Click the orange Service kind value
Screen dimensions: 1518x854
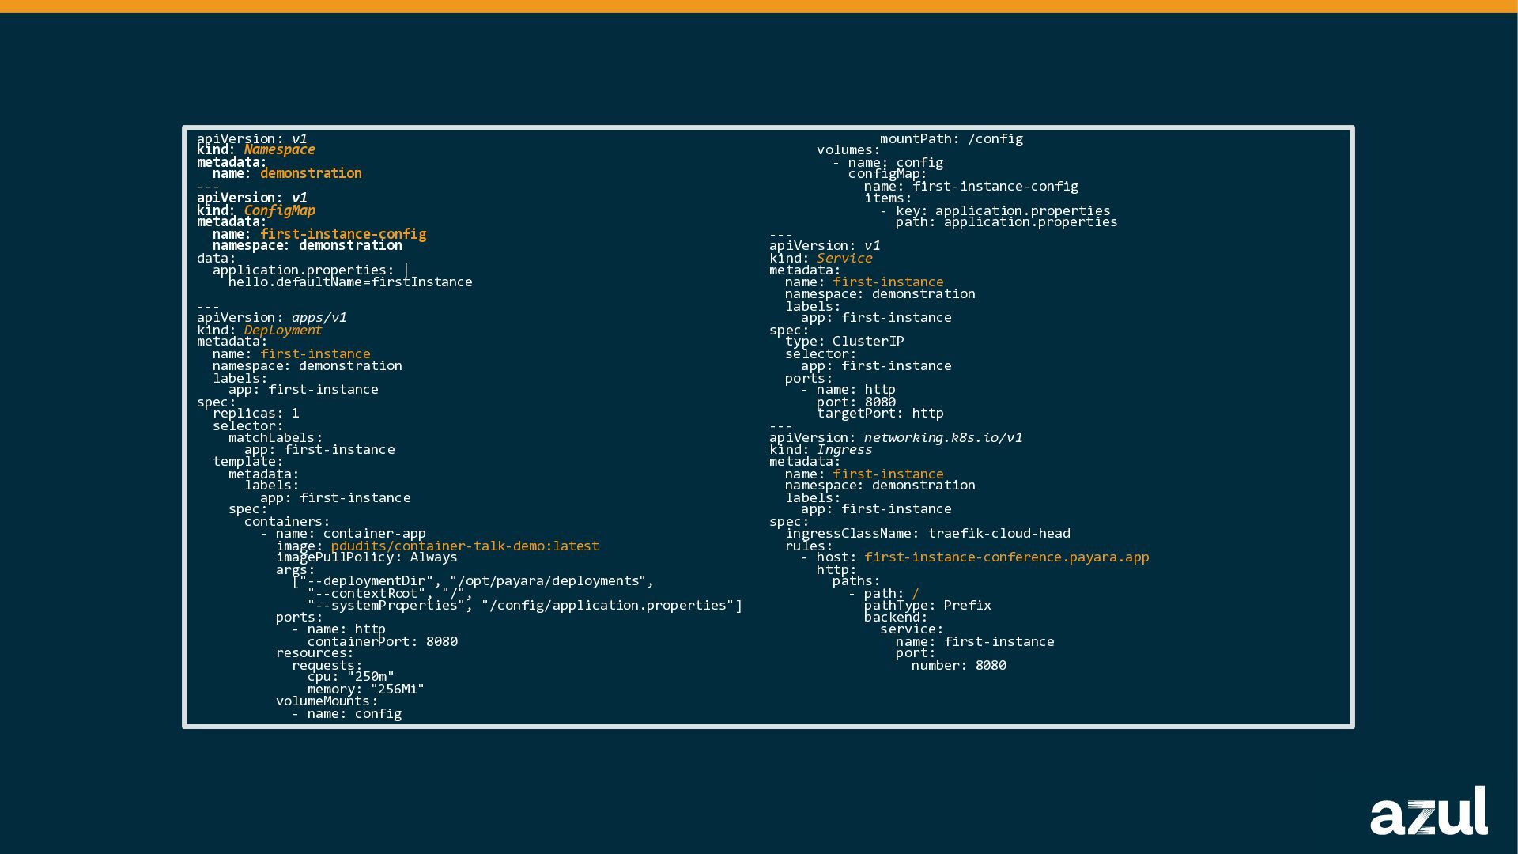click(844, 258)
